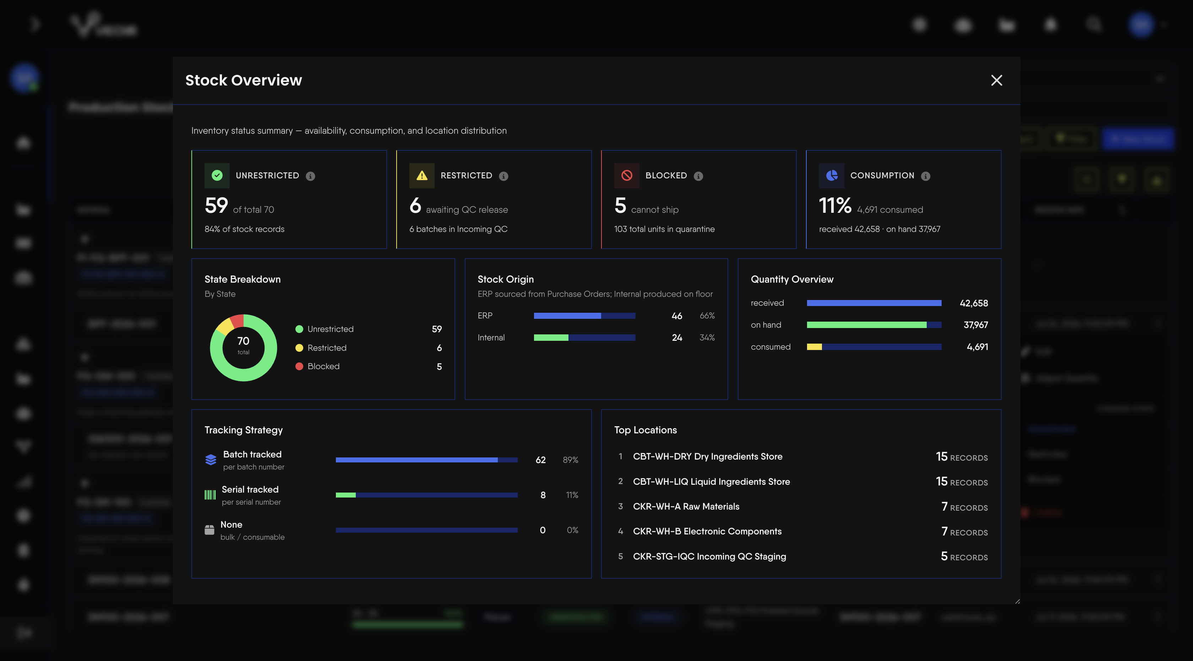The width and height of the screenshot is (1193, 661).
Task: Select CKR-WH-B Electronic Components location
Action: coord(801,532)
